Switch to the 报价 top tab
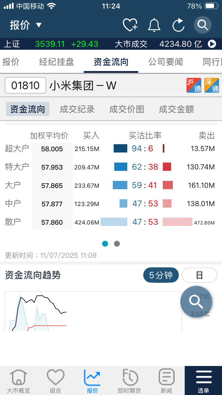 11,62
